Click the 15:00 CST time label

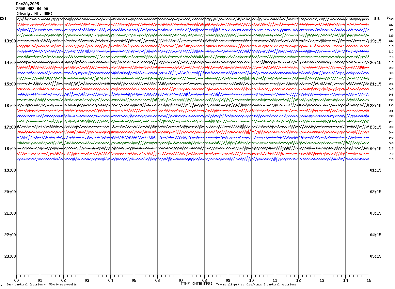point(10,84)
